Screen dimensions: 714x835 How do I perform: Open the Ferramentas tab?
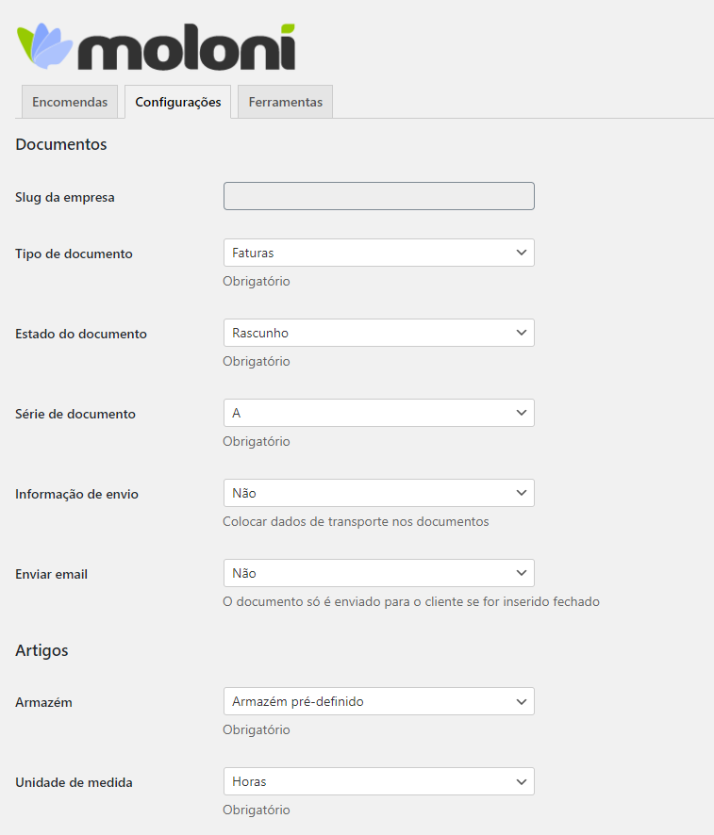pyautogui.click(x=285, y=102)
